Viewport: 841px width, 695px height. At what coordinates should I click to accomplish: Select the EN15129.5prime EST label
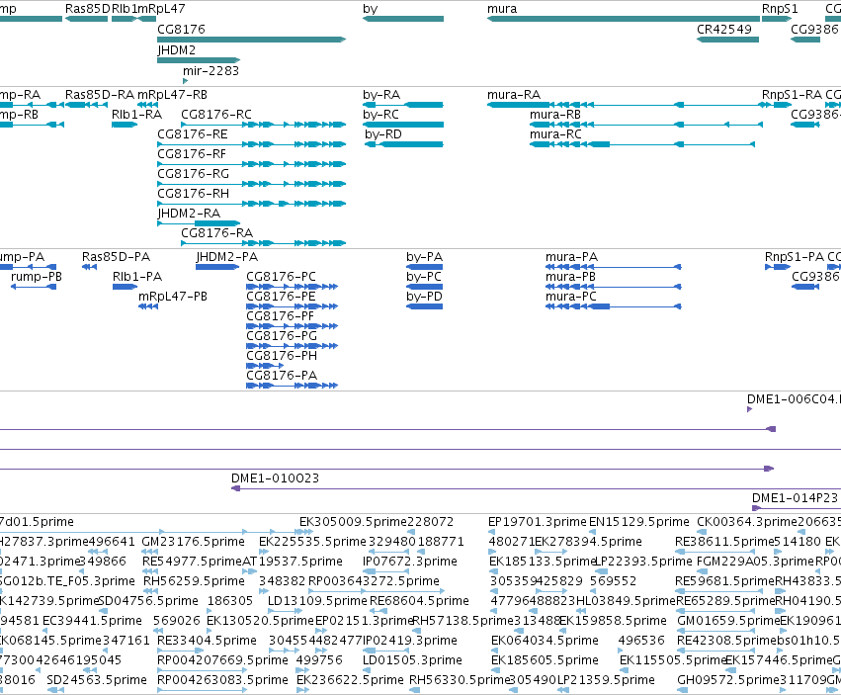pos(638,521)
